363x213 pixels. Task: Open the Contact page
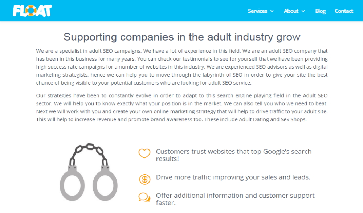tap(344, 11)
